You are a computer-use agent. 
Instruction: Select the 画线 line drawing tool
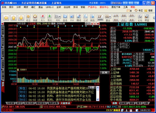(x=79, y=18)
